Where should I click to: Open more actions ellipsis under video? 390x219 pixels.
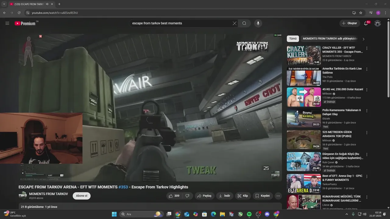click(278, 196)
